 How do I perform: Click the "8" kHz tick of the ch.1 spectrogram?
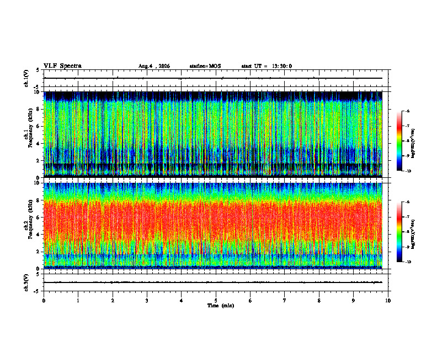point(38,109)
